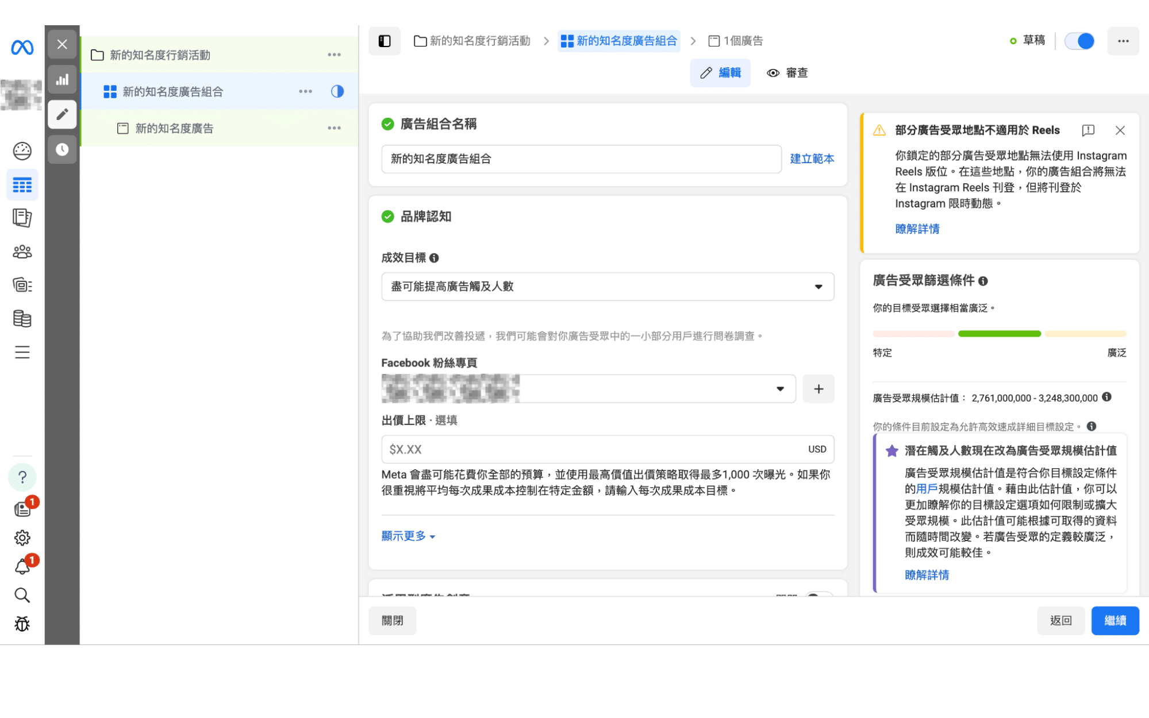
Task: Switch to the 審查 tab
Action: pos(787,73)
